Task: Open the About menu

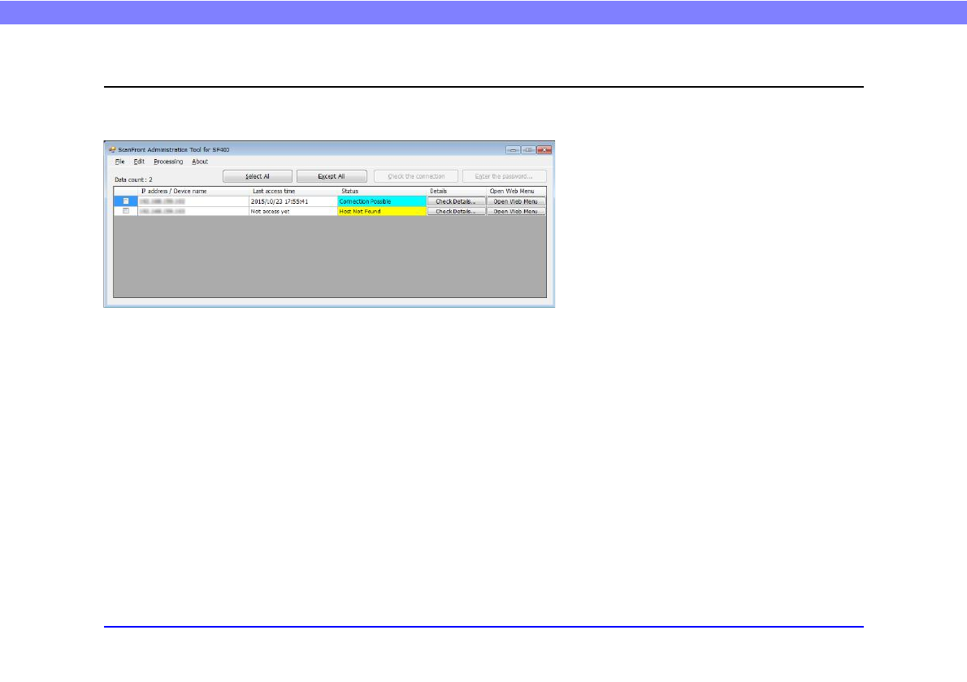Action: coord(200,162)
